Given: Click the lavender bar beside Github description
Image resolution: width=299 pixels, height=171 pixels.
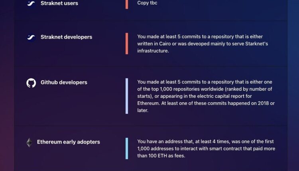Looking at the screenshot, I should [127, 96].
